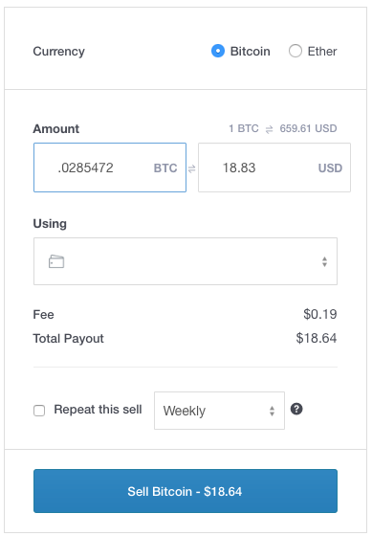The width and height of the screenshot is (372, 536).
Task: Focus the USD amount input field
Action: [274, 167]
